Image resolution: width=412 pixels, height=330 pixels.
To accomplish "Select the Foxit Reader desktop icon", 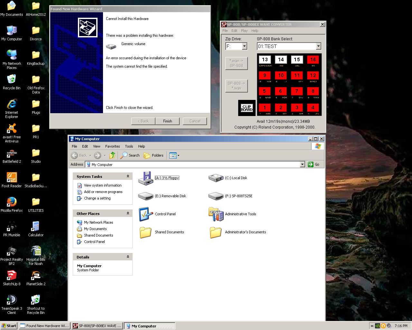I will tap(12, 177).
